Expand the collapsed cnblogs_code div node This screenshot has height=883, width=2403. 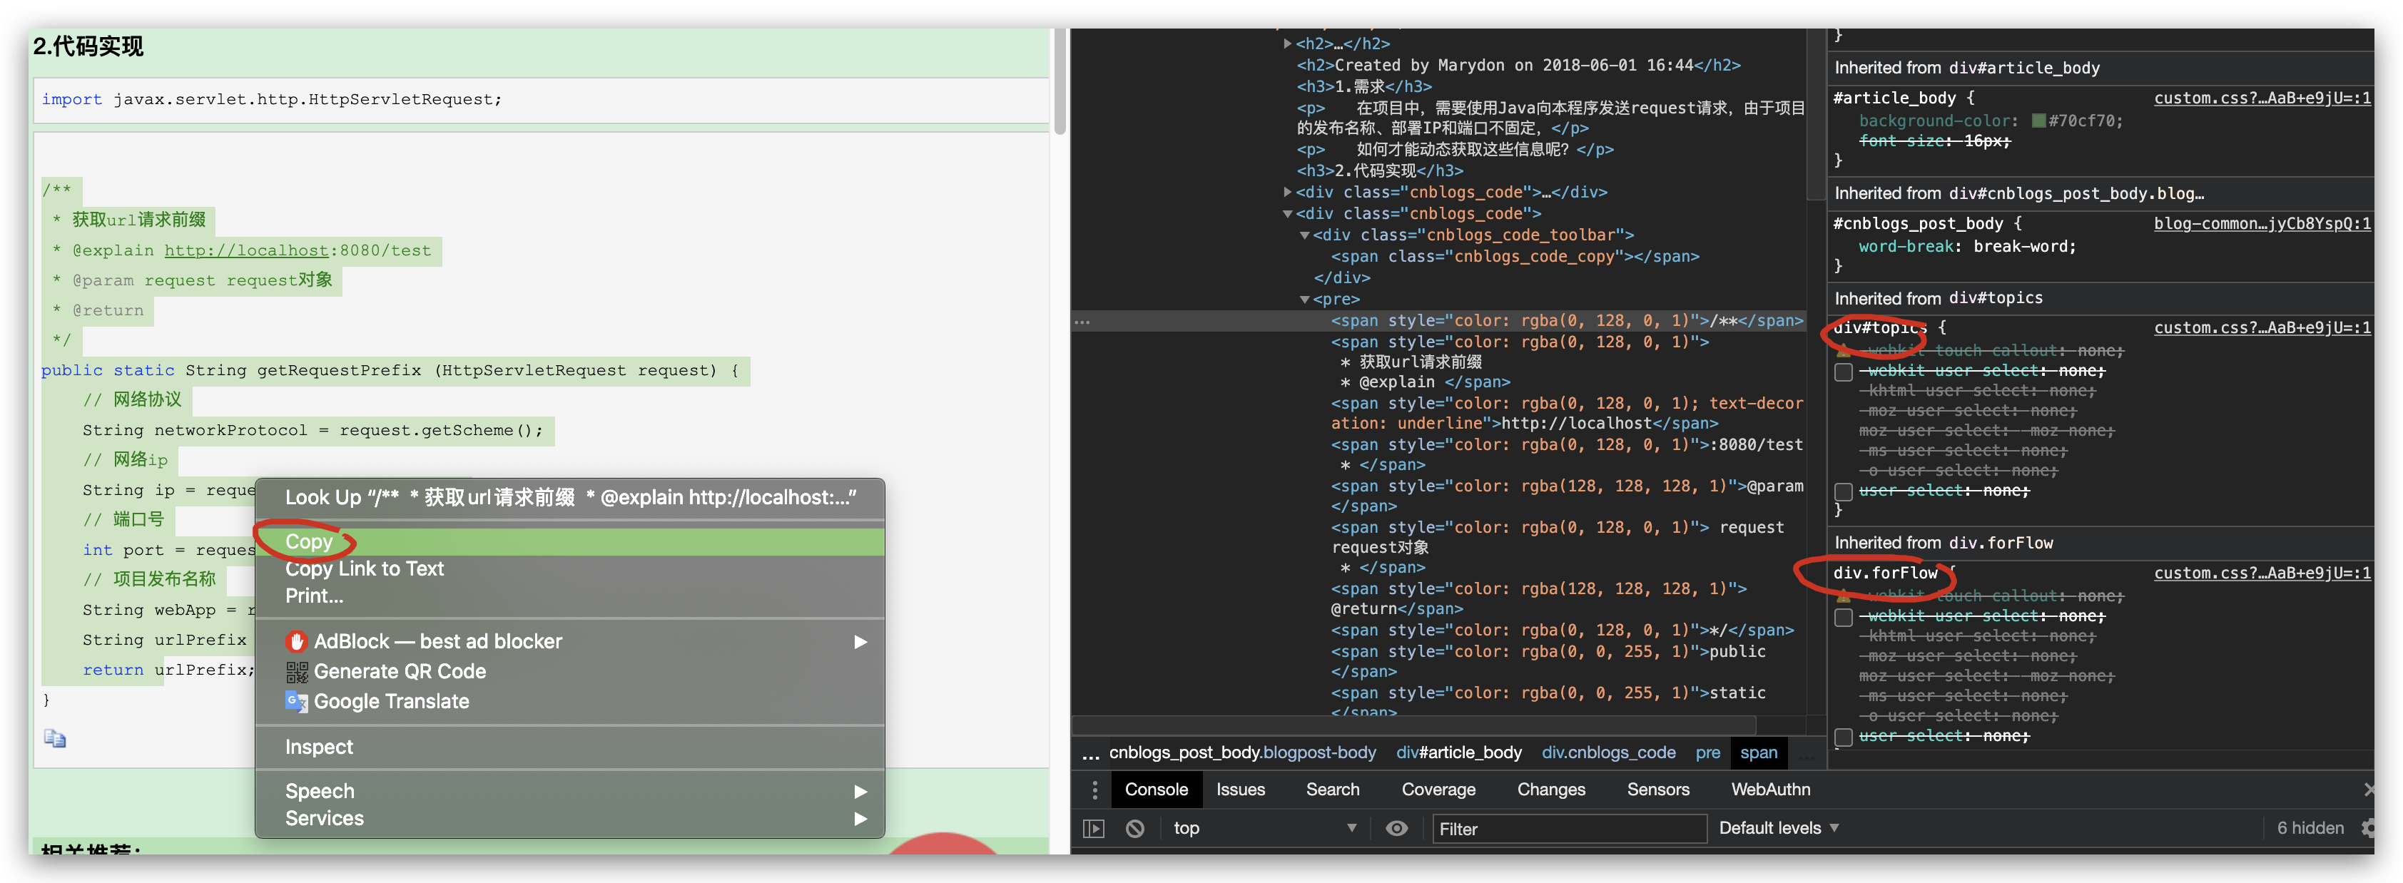point(1287,192)
